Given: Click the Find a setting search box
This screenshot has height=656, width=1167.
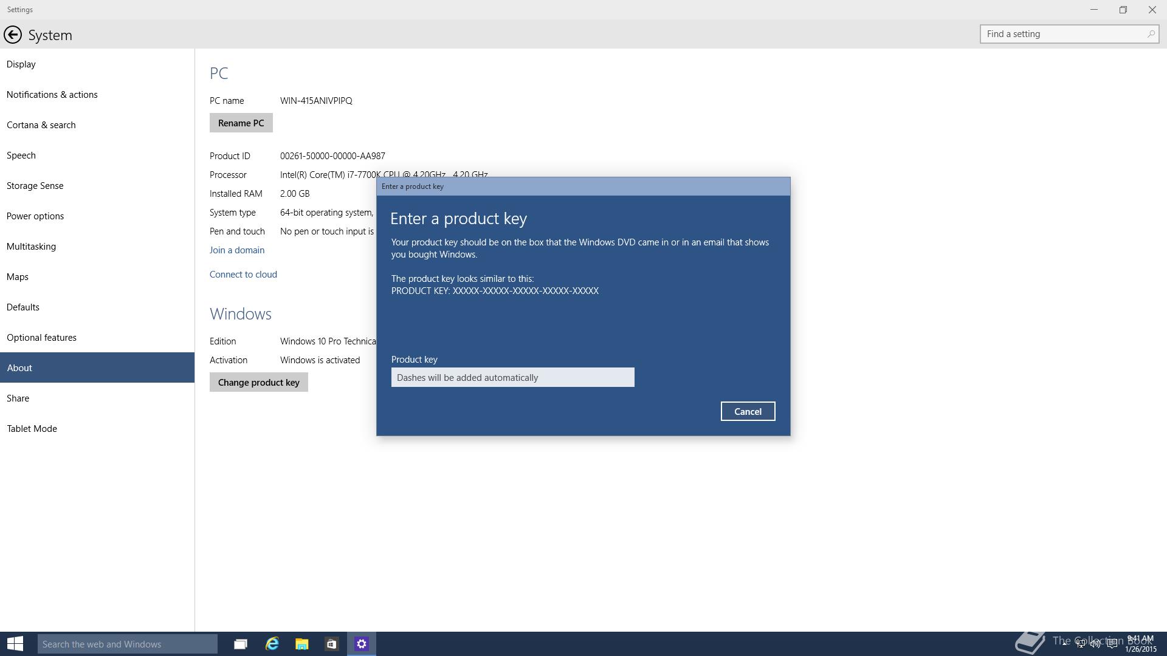Looking at the screenshot, I should coord(1069,34).
